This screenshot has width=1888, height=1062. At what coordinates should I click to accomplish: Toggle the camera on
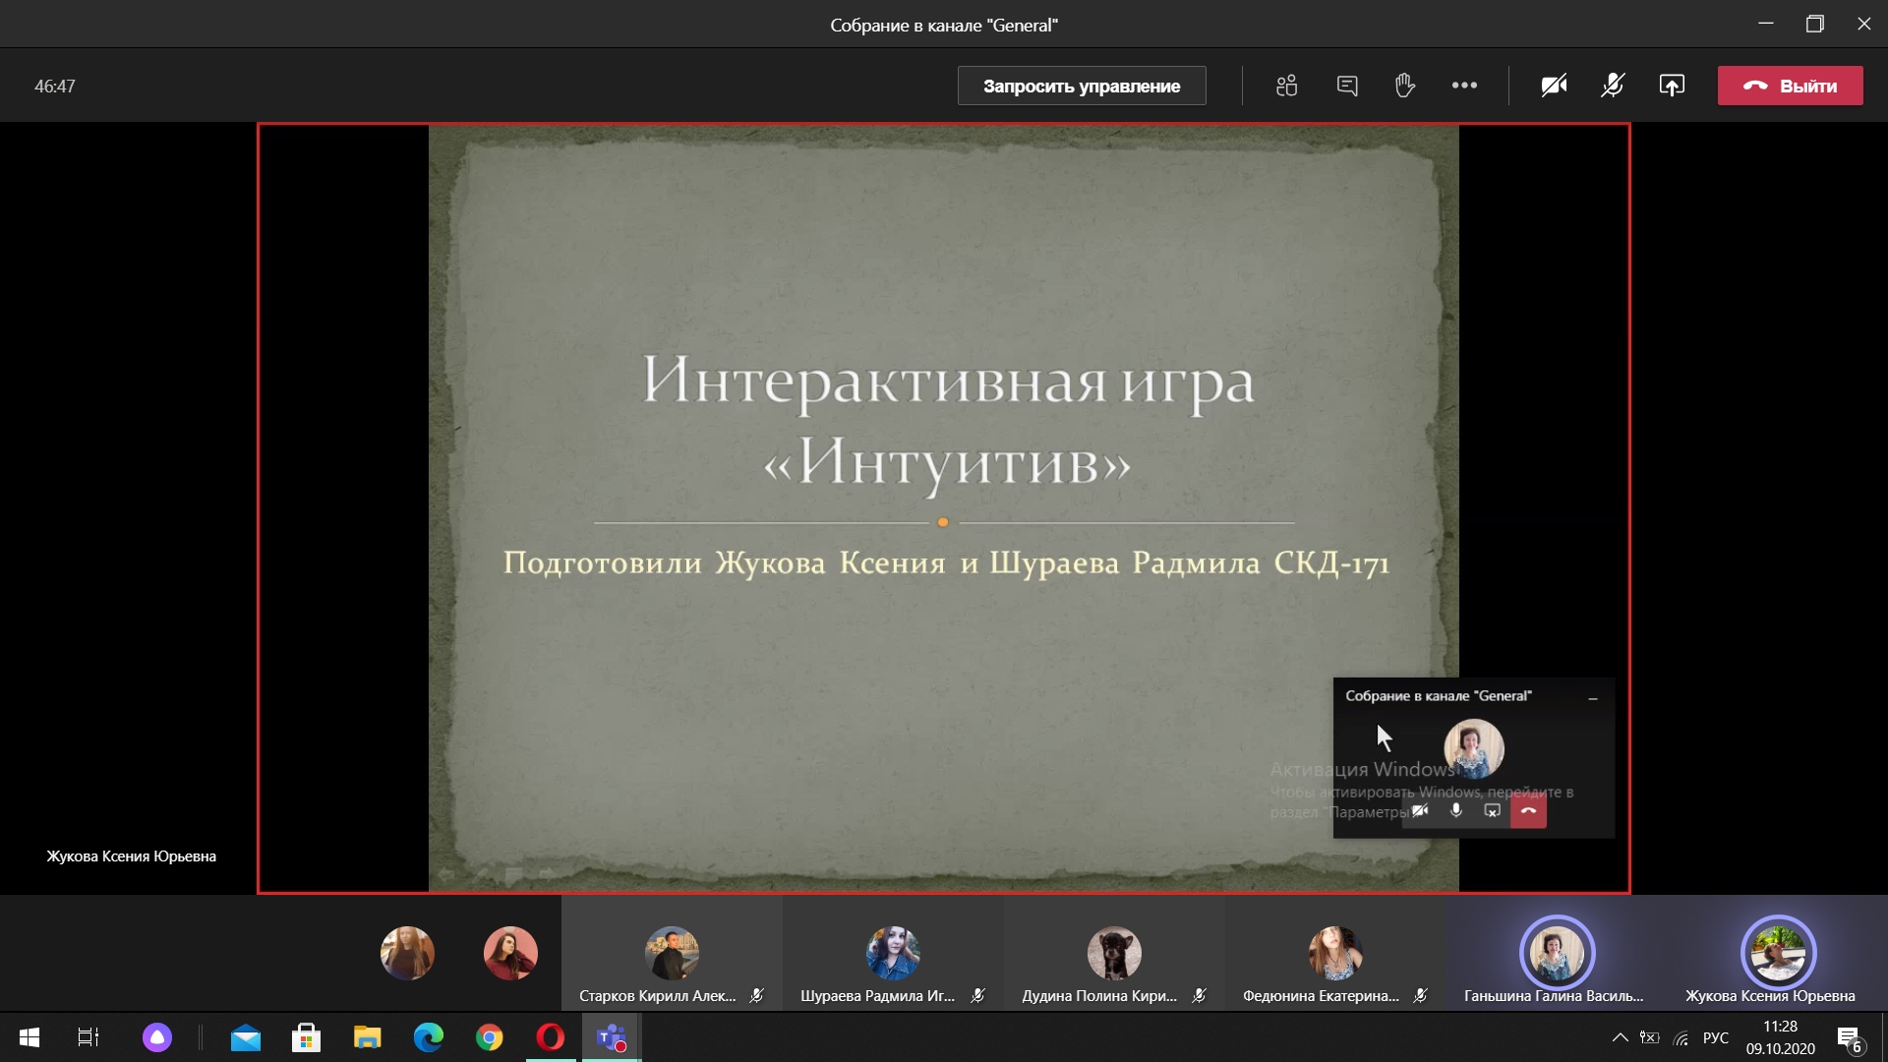(x=1554, y=86)
